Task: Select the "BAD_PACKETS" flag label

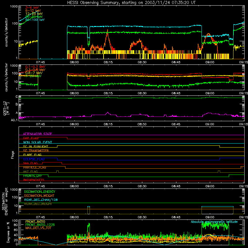Action: click(34, 180)
